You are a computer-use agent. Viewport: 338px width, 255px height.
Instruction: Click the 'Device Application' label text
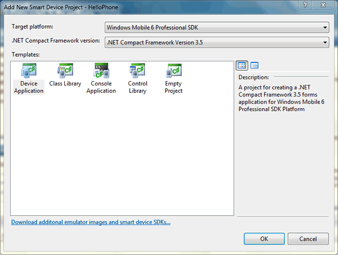point(29,87)
